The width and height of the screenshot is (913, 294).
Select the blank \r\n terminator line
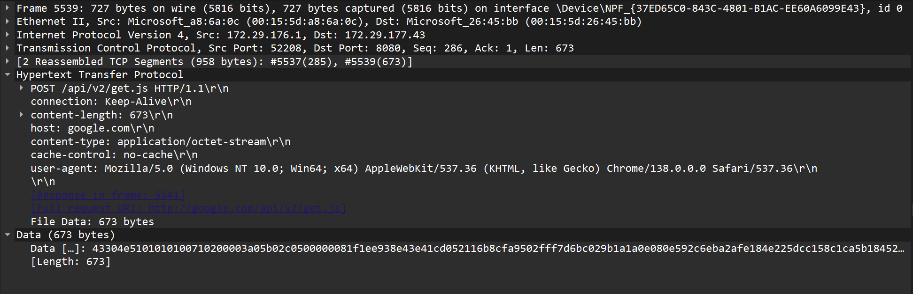[43, 182]
